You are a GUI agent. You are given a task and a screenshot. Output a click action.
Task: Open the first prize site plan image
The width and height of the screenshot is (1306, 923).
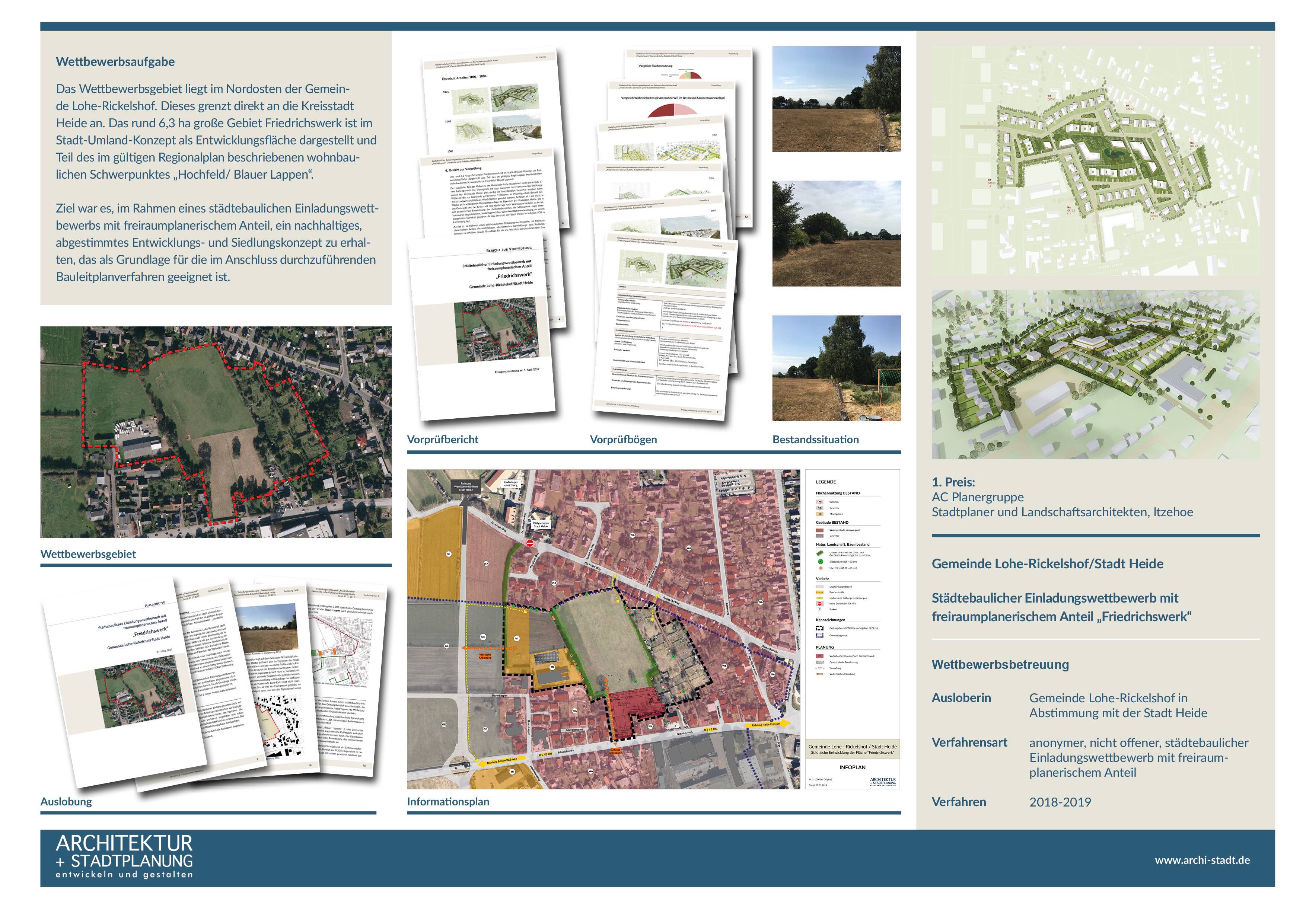point(1095,160)
